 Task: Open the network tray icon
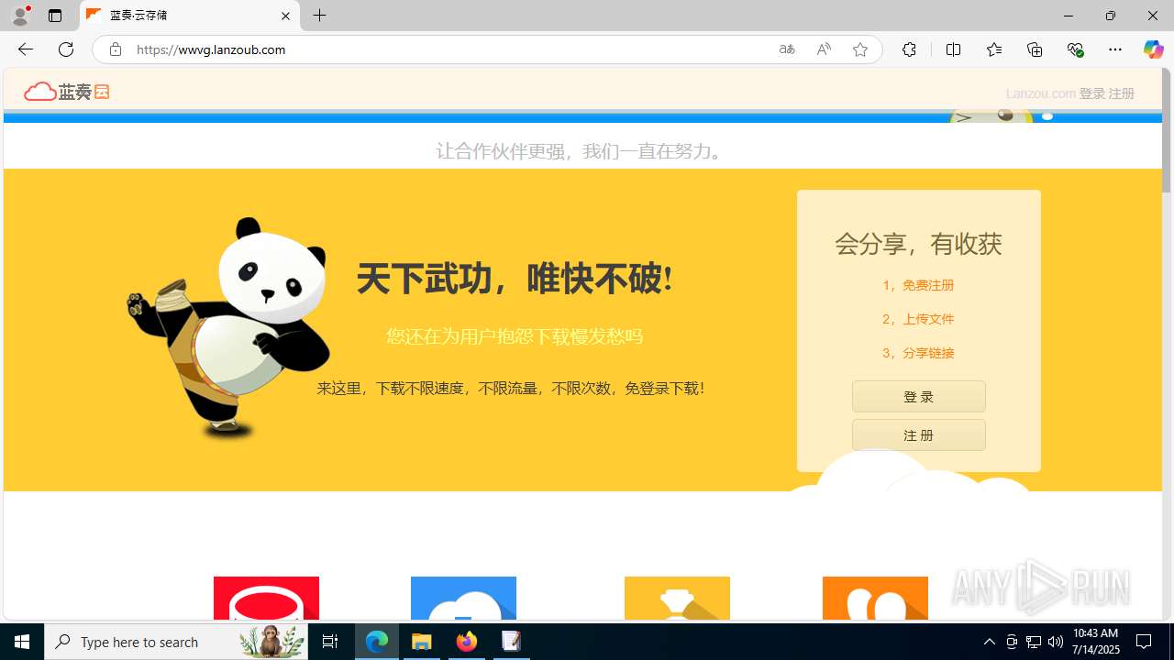(x=1034, y=642)
